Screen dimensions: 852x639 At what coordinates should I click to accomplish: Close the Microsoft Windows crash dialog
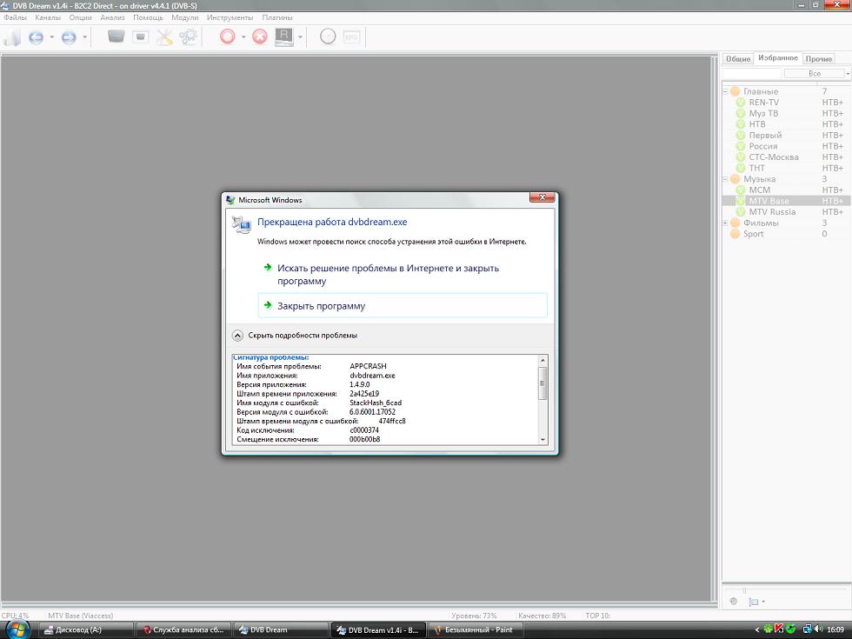tap(542, 197)
